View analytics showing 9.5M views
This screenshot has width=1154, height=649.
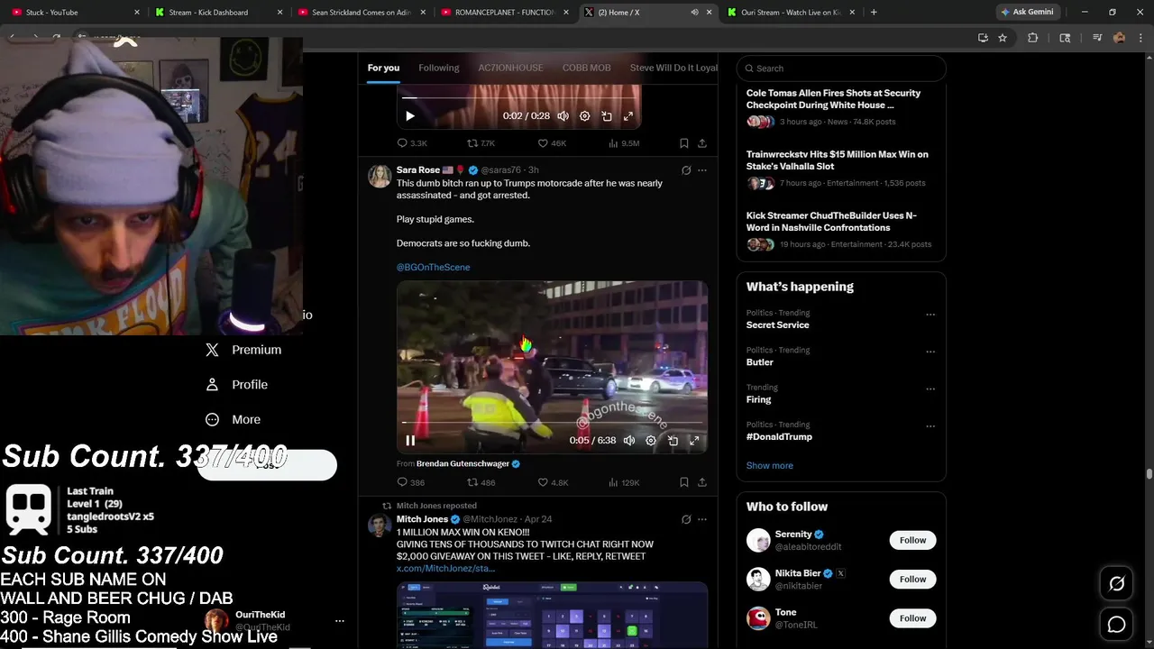click(x=624, y=143)
